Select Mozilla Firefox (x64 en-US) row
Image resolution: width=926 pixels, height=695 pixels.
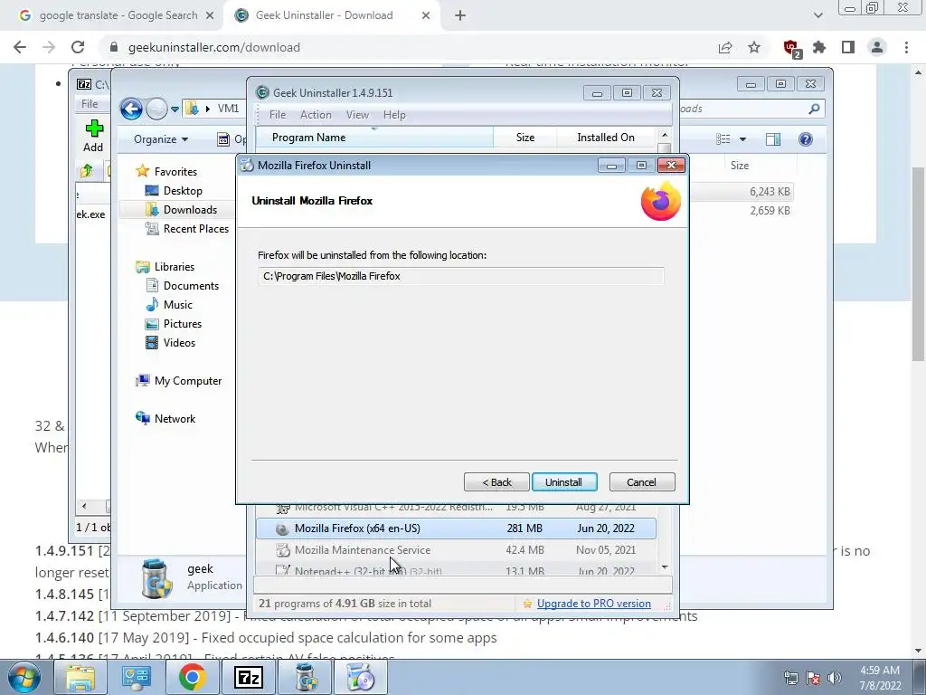point(456,528)
